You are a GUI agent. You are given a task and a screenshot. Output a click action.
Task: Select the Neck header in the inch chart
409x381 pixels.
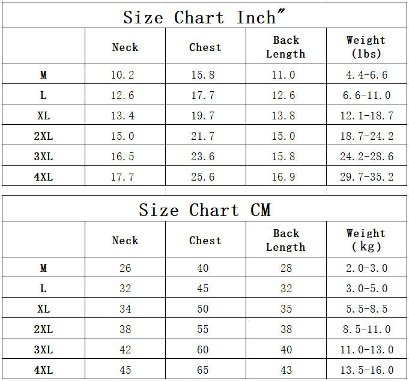coord(125,47)
